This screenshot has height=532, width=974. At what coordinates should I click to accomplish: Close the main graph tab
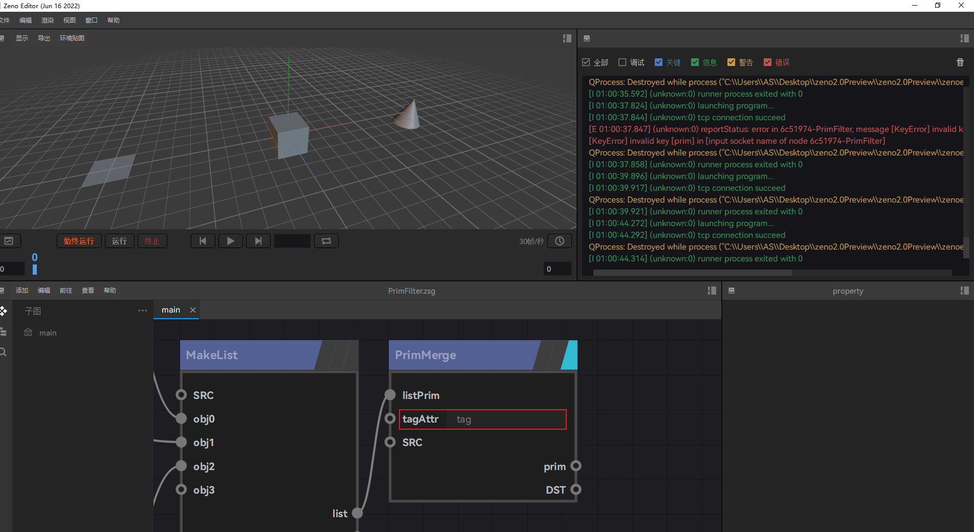(x=193, y=310)
